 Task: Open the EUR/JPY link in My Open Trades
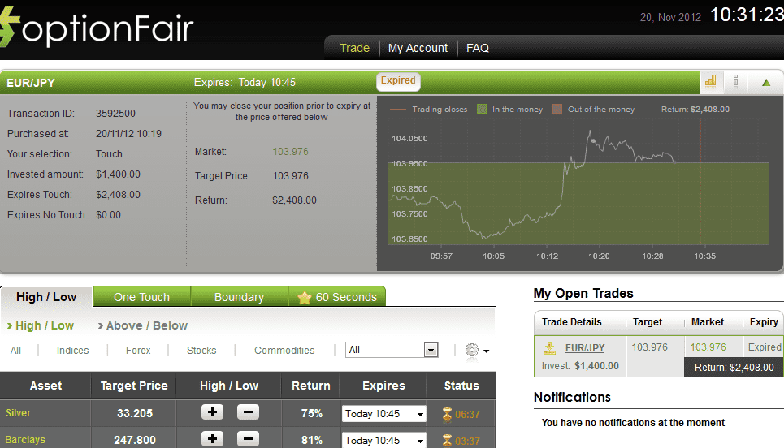[585, 347]
